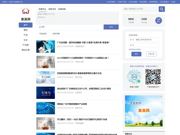Image resolution: width=180 pixels, height=135 pixels.
Task: Click 拥有行业信息终端，创建AI生意名片 text
Action: [144, 66]
